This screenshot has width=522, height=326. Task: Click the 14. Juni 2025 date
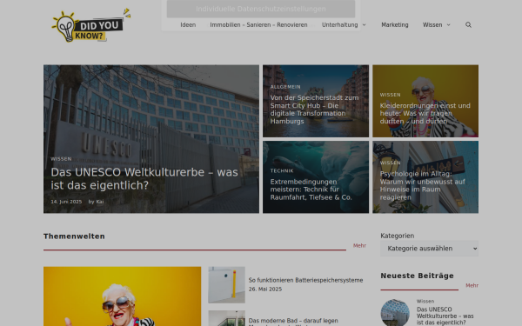66,202
